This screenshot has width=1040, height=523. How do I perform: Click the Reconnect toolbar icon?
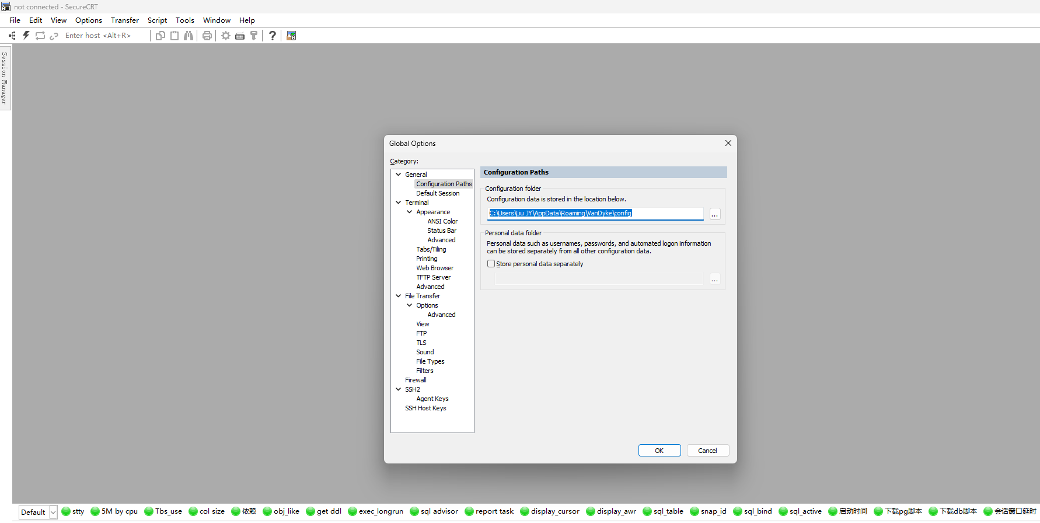pyautogui.click(x=40, y=36)
